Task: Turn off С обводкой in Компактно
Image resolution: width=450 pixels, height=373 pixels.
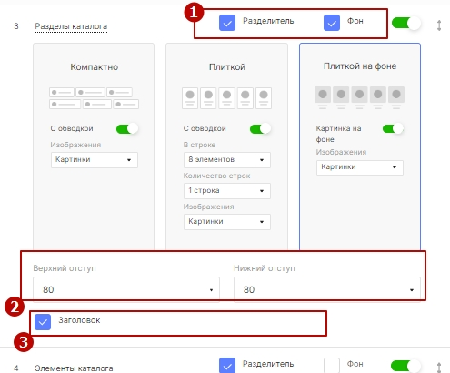Action: (127, 129)
